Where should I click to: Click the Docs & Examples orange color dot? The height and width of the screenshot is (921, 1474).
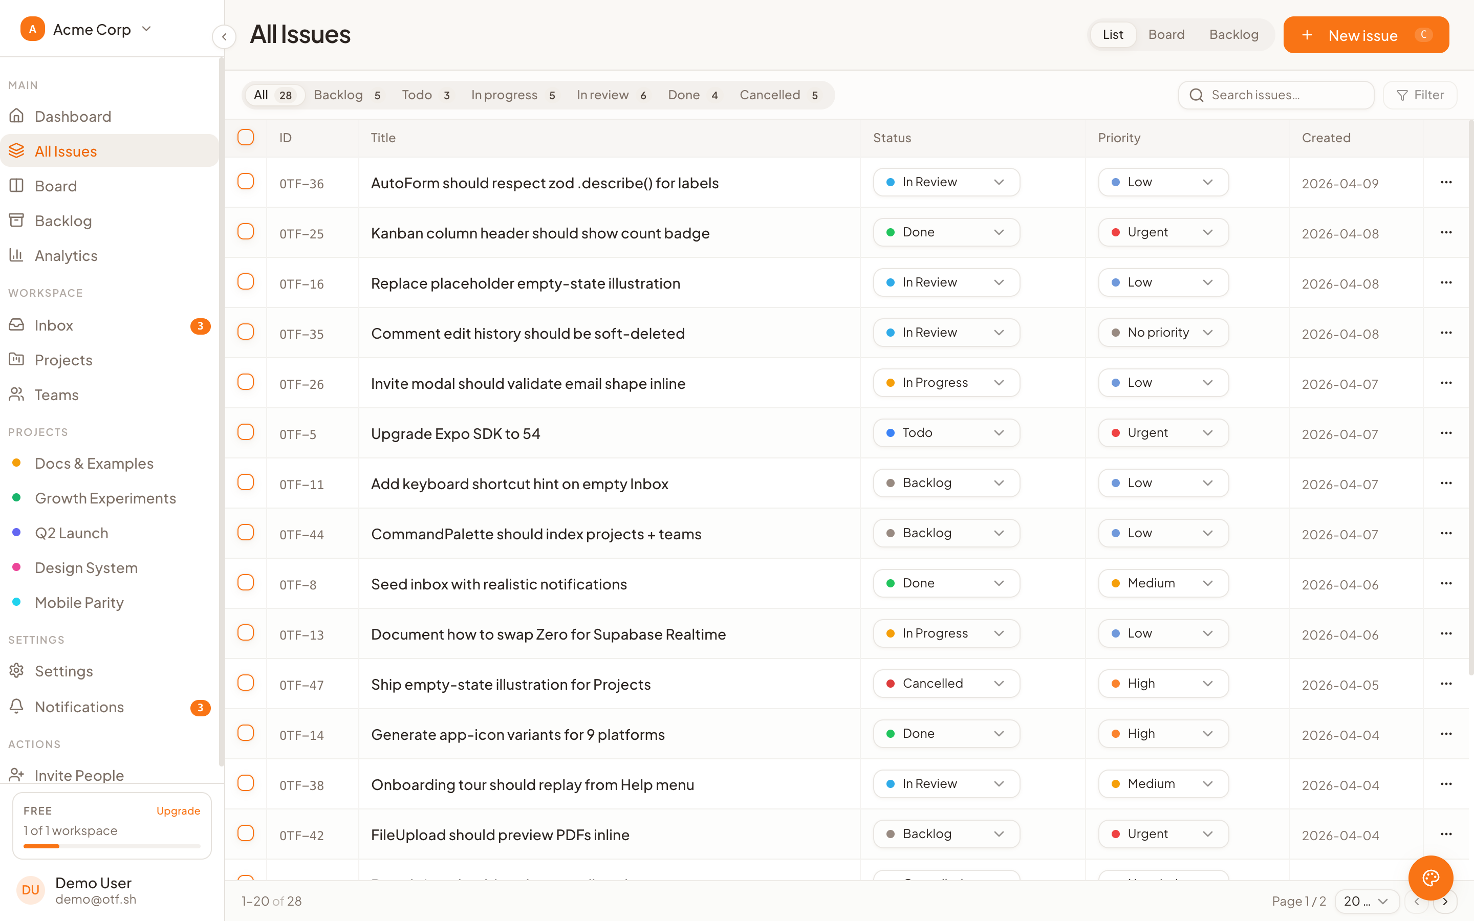point(16,463)
